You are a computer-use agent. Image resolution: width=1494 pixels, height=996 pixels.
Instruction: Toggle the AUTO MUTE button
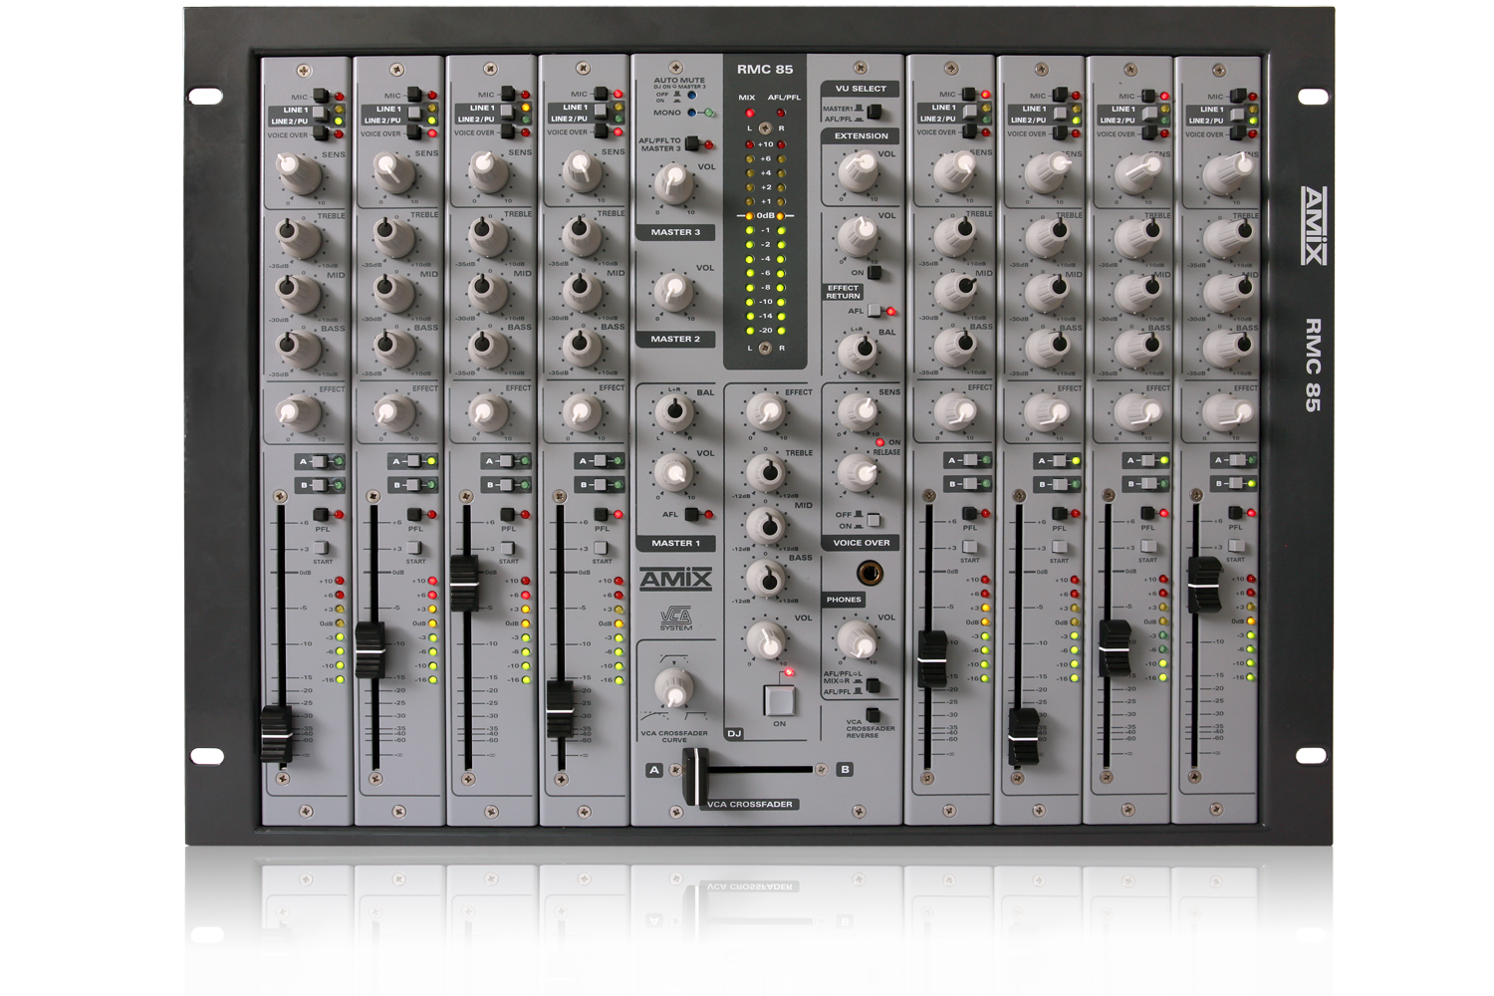click(691, 96)
